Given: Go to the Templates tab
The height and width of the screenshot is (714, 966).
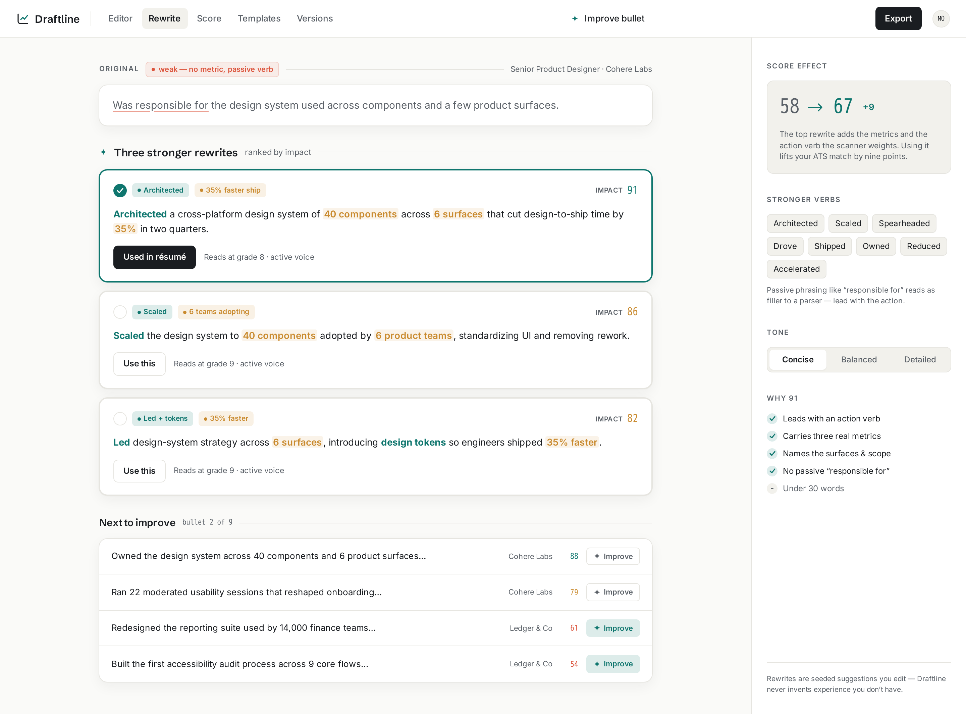Looking at the screenshot, I should (x=259, y=18).
